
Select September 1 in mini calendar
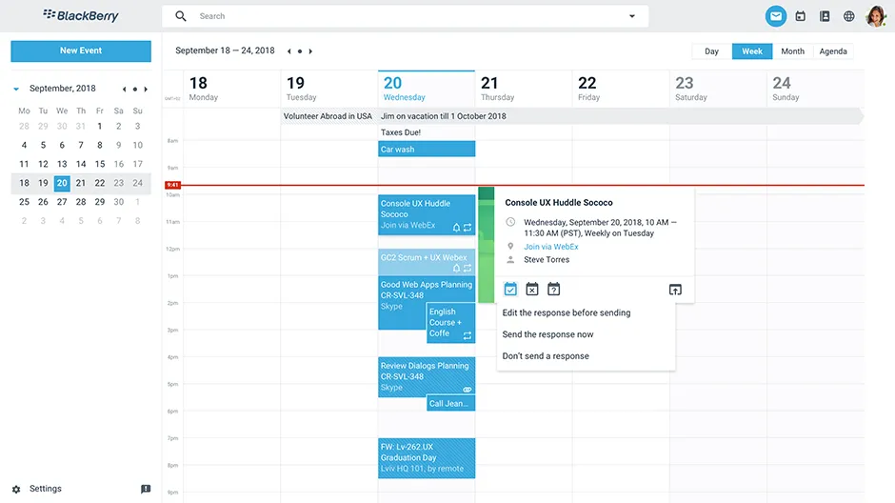coord(99,126)
